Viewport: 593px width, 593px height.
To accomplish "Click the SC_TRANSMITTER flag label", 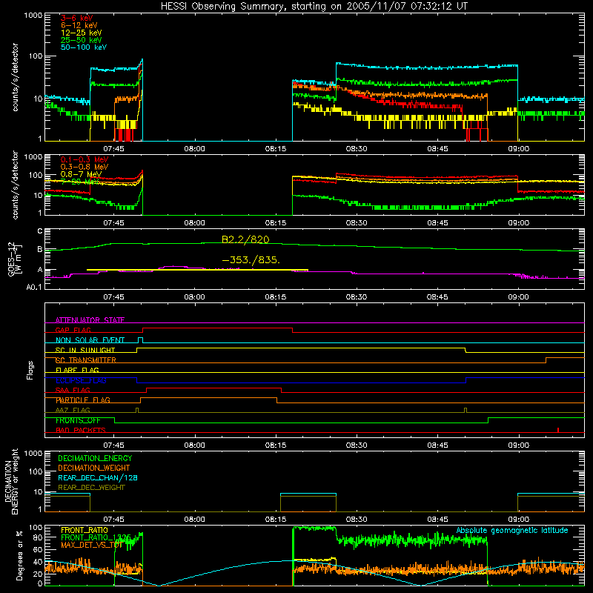I will click(x=85, y=360).
